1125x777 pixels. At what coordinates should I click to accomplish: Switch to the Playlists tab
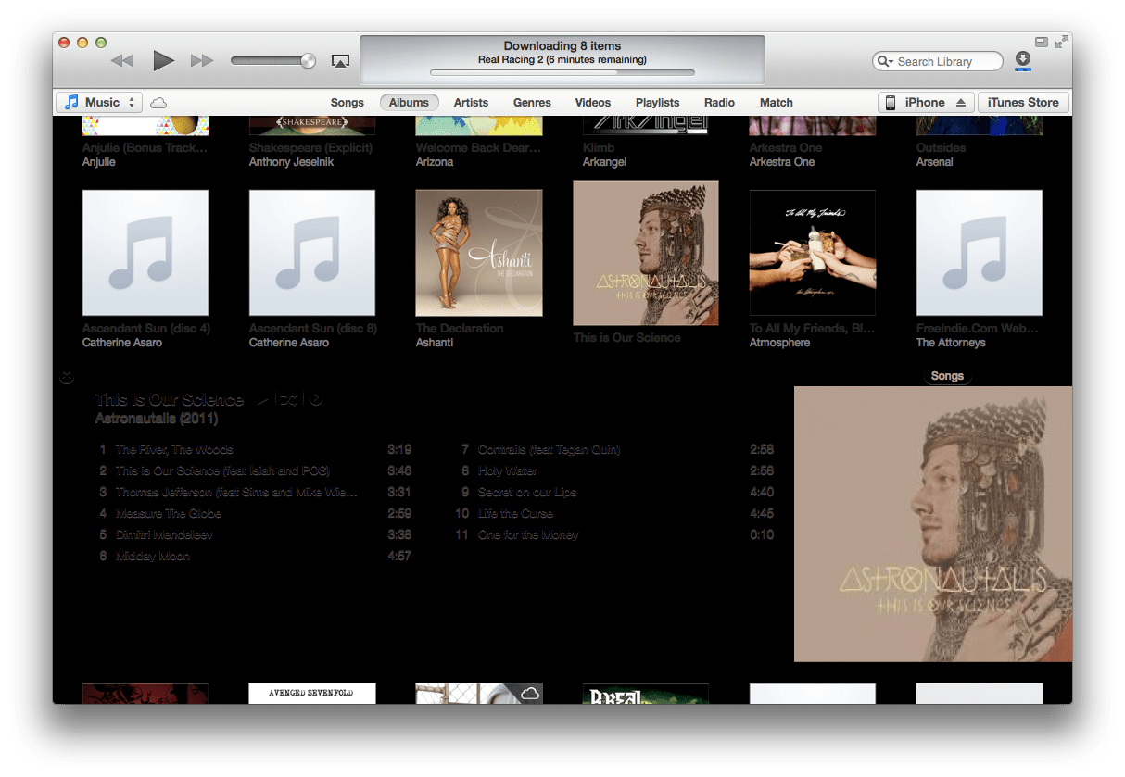pyautogui.click(x=657, y=103)
